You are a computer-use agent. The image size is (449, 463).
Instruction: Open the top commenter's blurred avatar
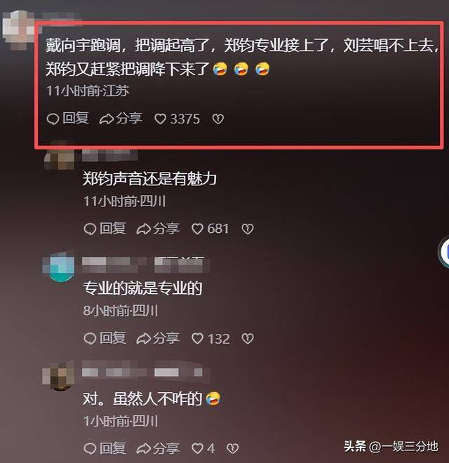tap(18, 29)
